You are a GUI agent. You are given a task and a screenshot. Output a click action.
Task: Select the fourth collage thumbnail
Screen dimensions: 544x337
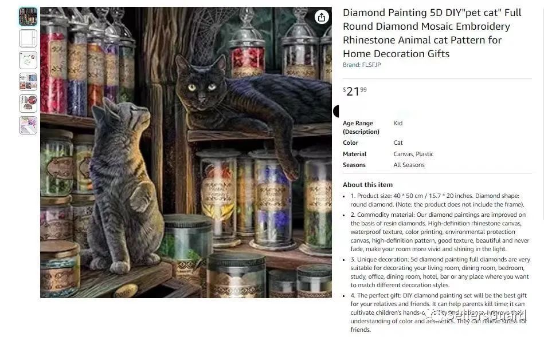pos(28,82)
